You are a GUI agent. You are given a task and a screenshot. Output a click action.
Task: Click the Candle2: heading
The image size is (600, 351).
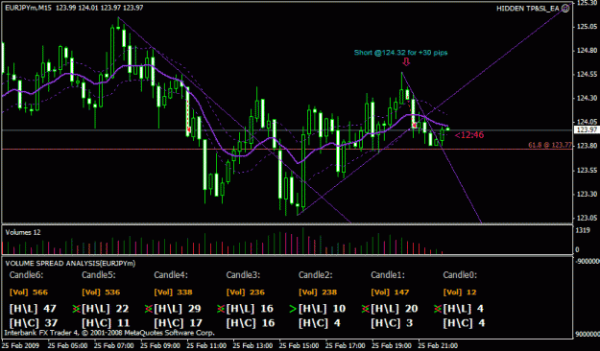315,274
